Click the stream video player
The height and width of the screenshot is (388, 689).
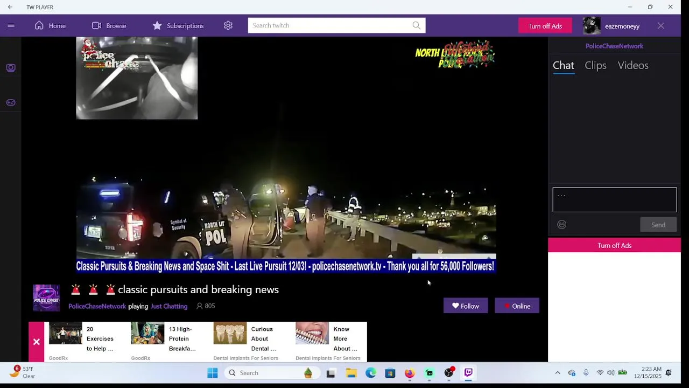click(285, 155)
